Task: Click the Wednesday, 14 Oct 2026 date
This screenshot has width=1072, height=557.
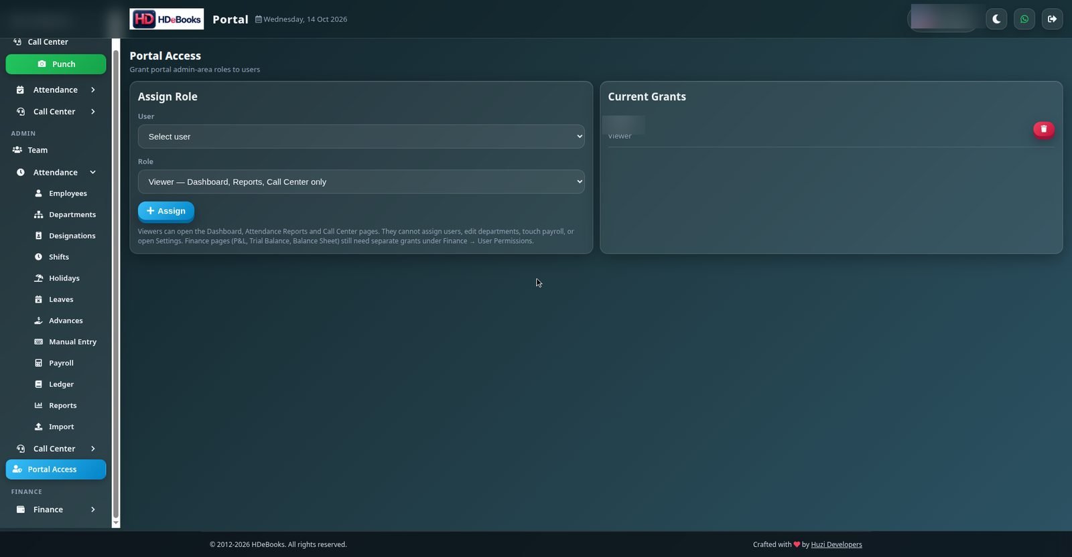Action: (x=301, y=19)
